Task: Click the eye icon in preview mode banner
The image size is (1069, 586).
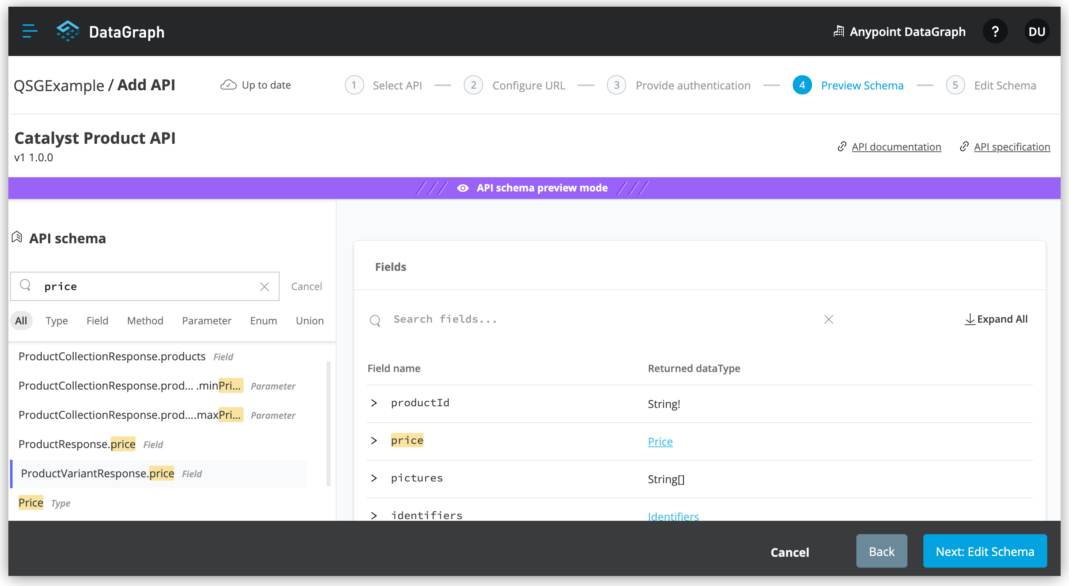Action: click(x=463, y=188)
